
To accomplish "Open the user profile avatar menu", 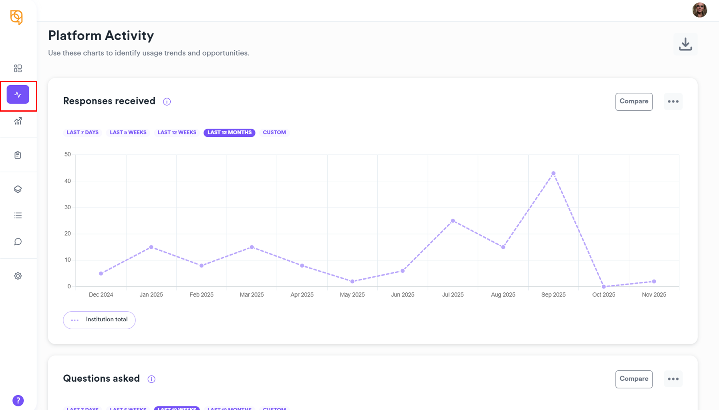I will click(x=699, y=10).
